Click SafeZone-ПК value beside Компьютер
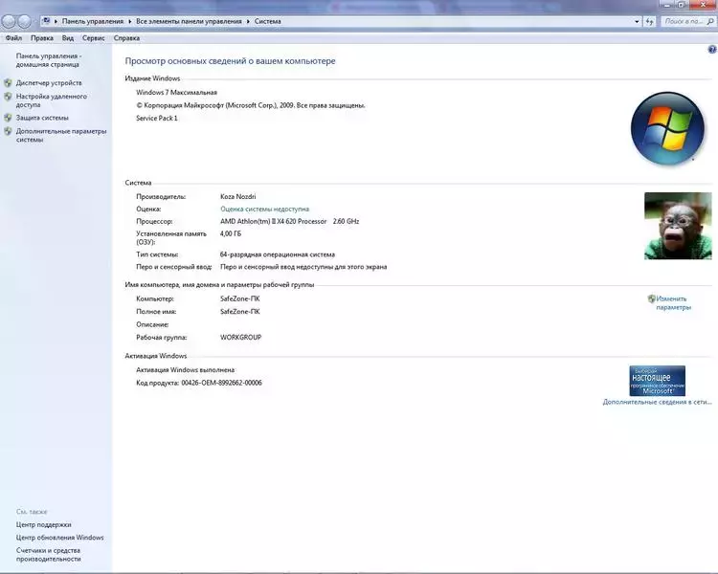Image resolution: width=718 pixels, height=574 pixels. pyautogui.click(x=240, y=298)
